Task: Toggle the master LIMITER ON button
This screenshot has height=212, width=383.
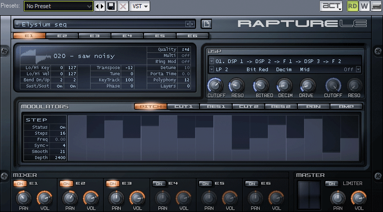Action: [332, 184]
